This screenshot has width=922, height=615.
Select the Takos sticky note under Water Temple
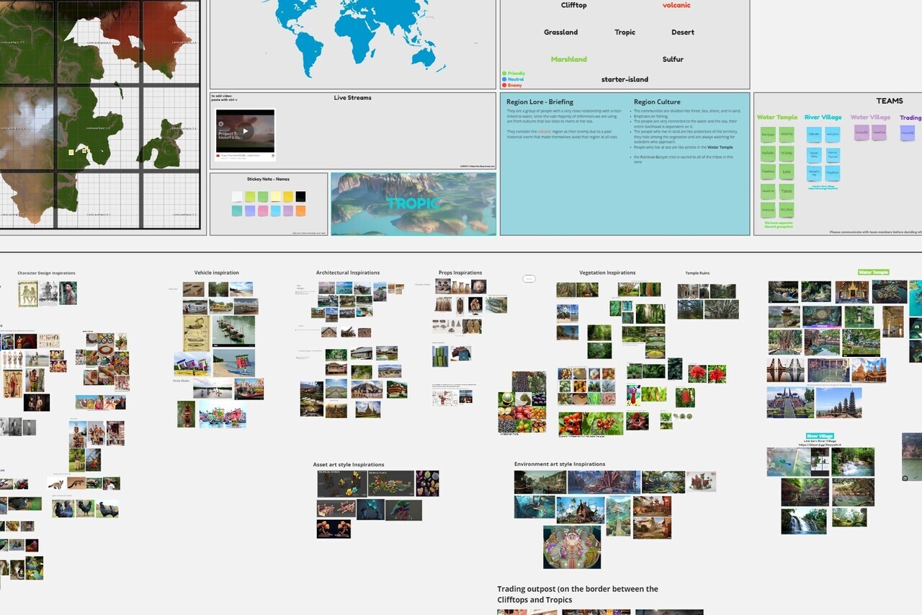787,191
